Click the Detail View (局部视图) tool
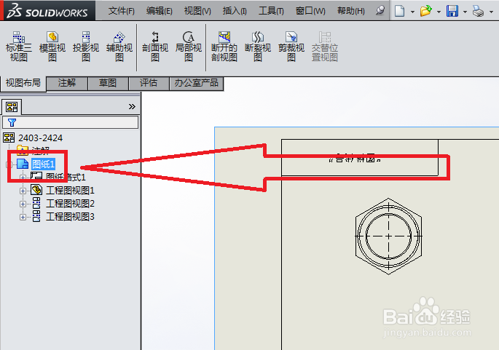 tap(189, 47)
